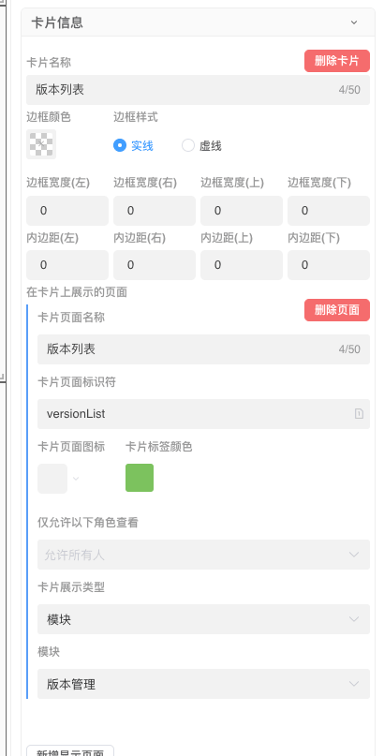Click the 卡片信息 header title
The height and width of the screenshot is (756, 384).
pos(57,22)
